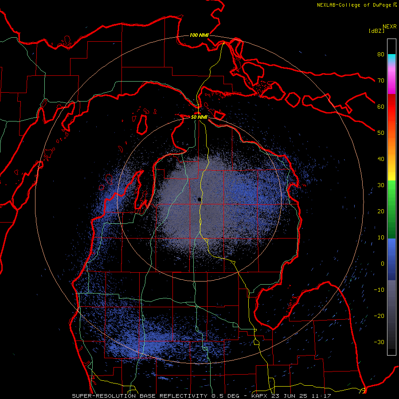Select the 20 value on the dBZ scale
The height and width of the screenshot is (399, 399).
pos(381,211)
